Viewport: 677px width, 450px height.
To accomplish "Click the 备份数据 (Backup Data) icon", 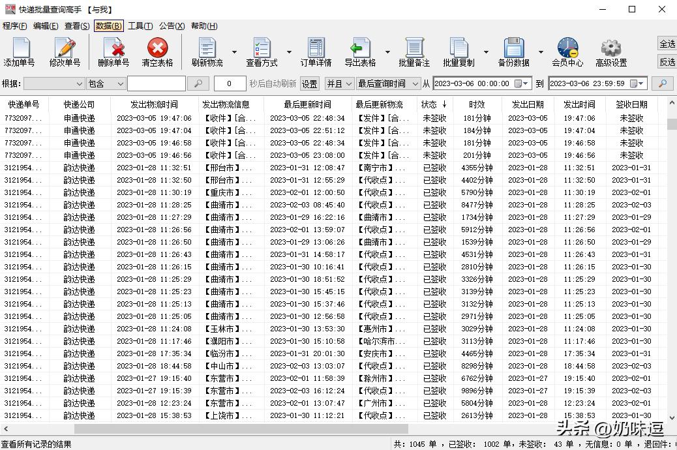I will [x=515, y=52].
